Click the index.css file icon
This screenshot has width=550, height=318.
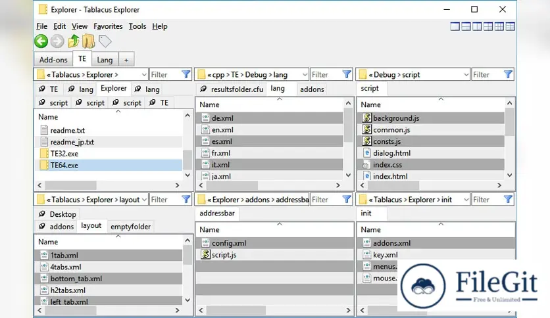pos(366,165)
